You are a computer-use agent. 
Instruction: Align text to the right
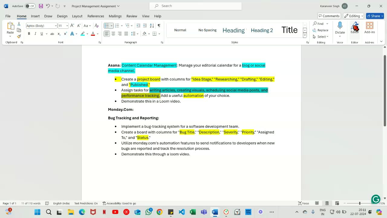(120, 34)
